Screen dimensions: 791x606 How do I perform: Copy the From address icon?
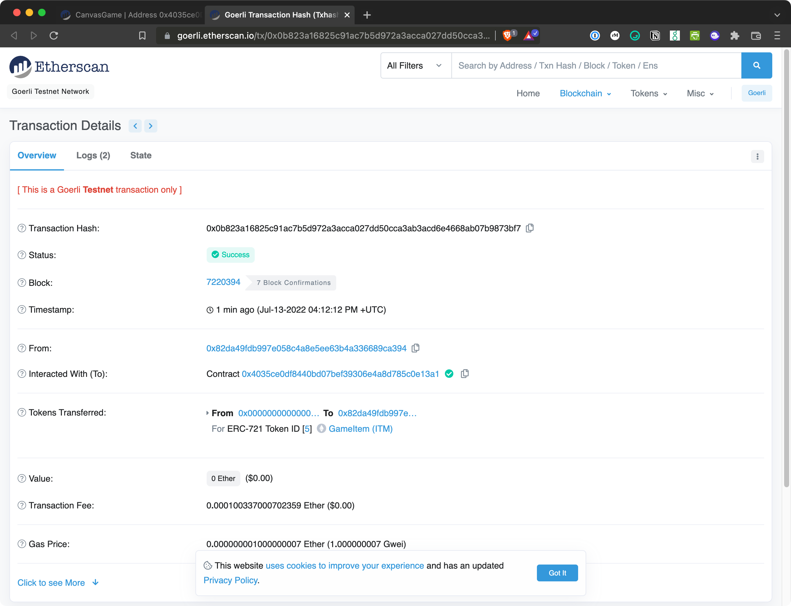point(415,348)
